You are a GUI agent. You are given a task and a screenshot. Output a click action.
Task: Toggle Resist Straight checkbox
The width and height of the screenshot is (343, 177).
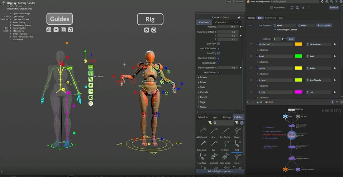point(219,63)
